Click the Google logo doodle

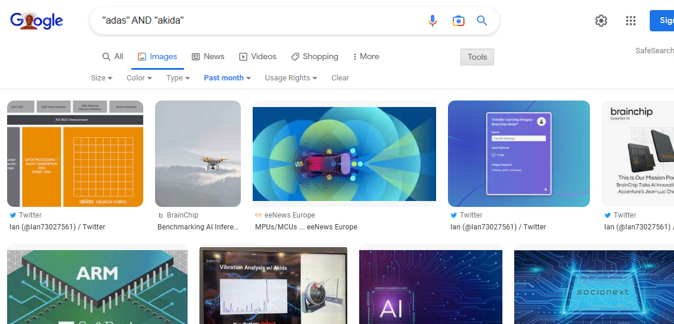[x=37, y=21]
